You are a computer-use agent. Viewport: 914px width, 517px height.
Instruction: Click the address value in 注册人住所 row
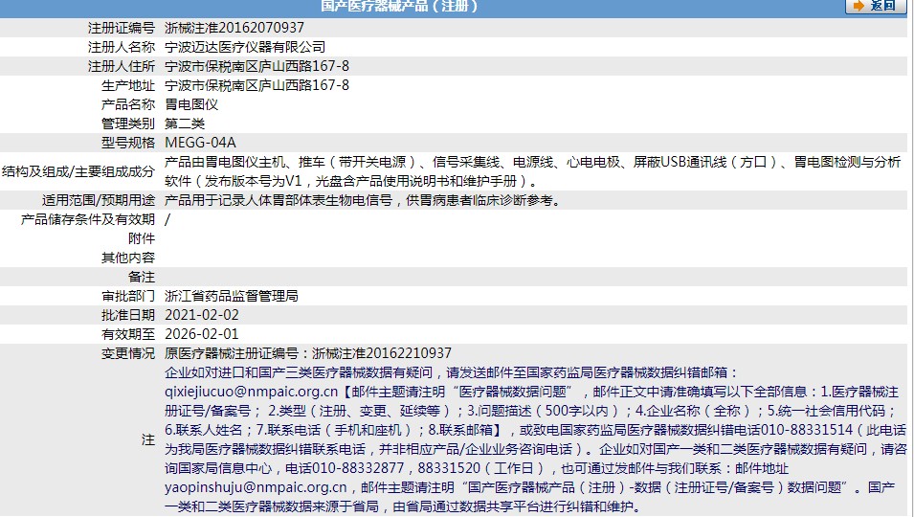[257, 66]
